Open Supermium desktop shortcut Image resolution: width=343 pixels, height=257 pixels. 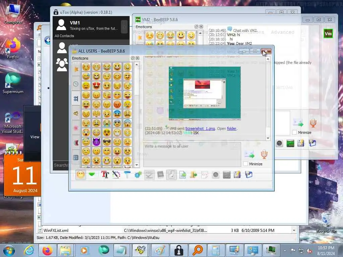point(13,83)
